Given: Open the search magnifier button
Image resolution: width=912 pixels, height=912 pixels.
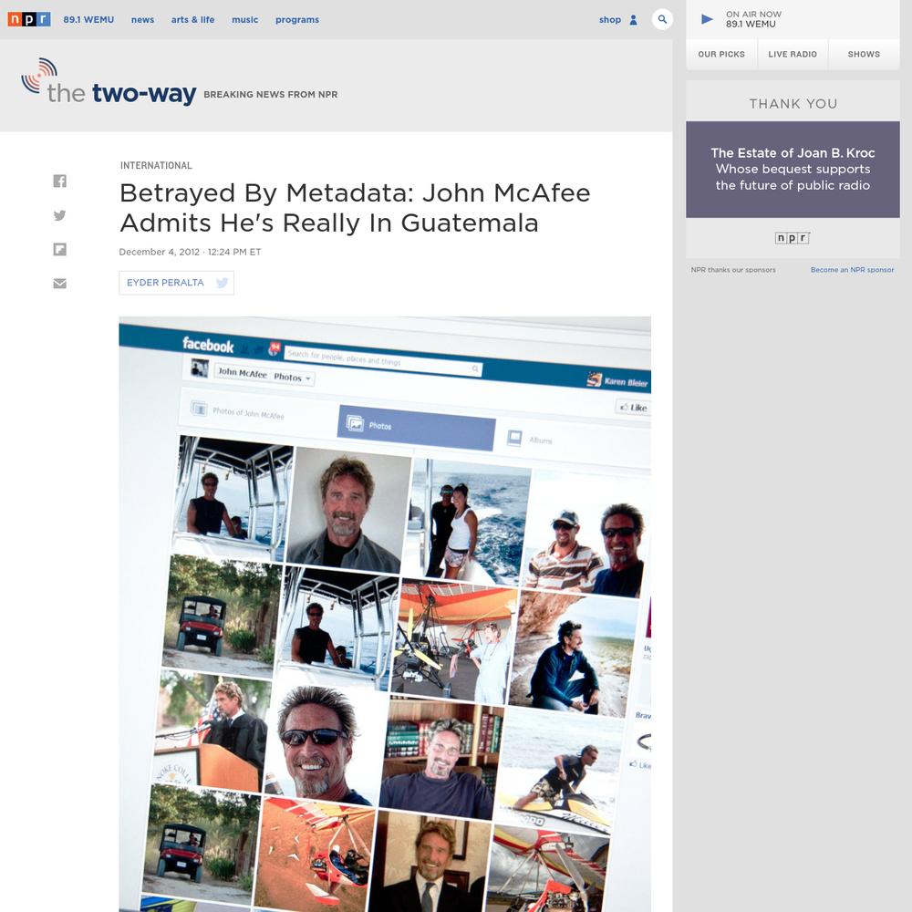Looking at the screenshot, I should coord(662,19).
